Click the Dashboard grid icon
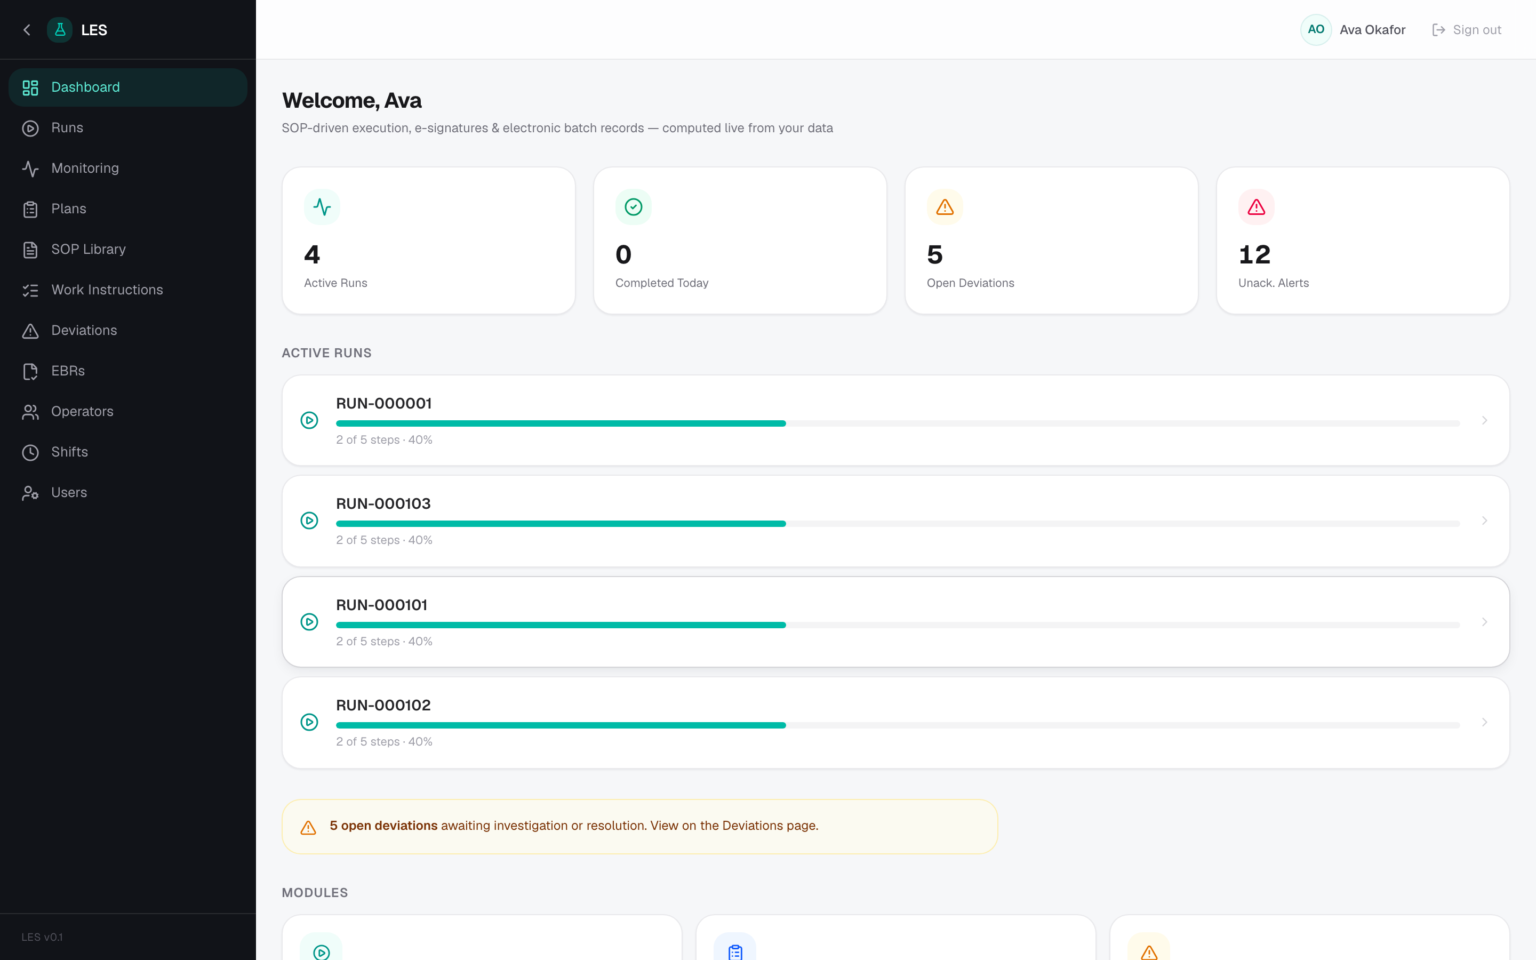The height and width of the screenshot is (960, 1536). (30, 87)
